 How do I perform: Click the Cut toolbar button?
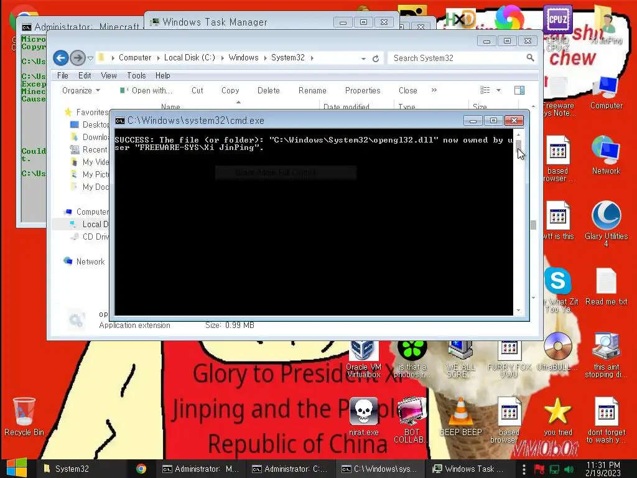click(197, 90)
